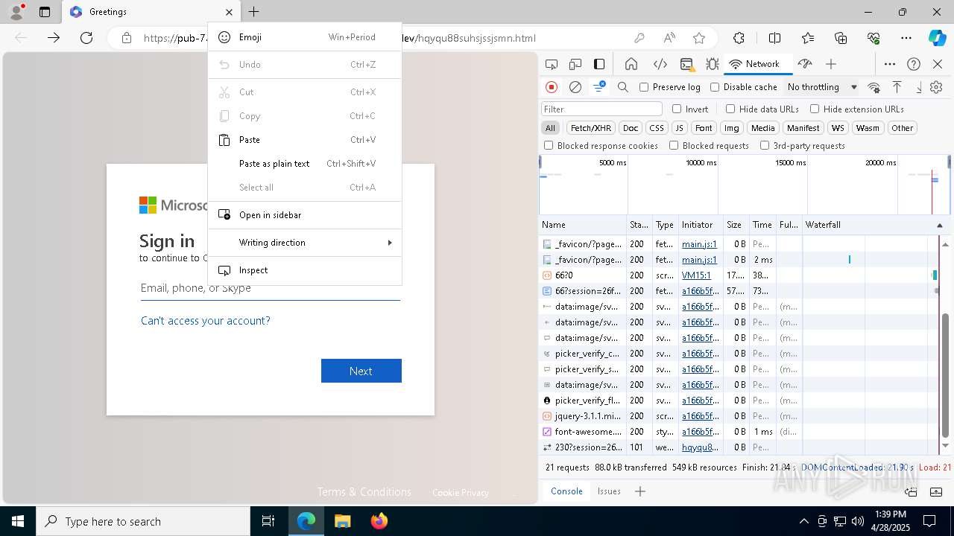
Task: Click the Next button on sign-in page
Action: (361, 371)
